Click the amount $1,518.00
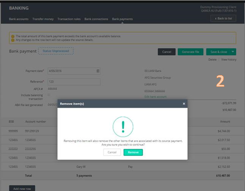 tap(224, 158)
